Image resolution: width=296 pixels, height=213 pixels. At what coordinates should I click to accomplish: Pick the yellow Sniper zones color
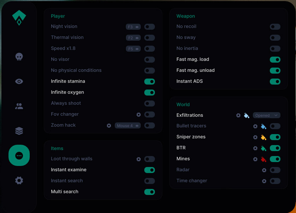click(263, 137)
